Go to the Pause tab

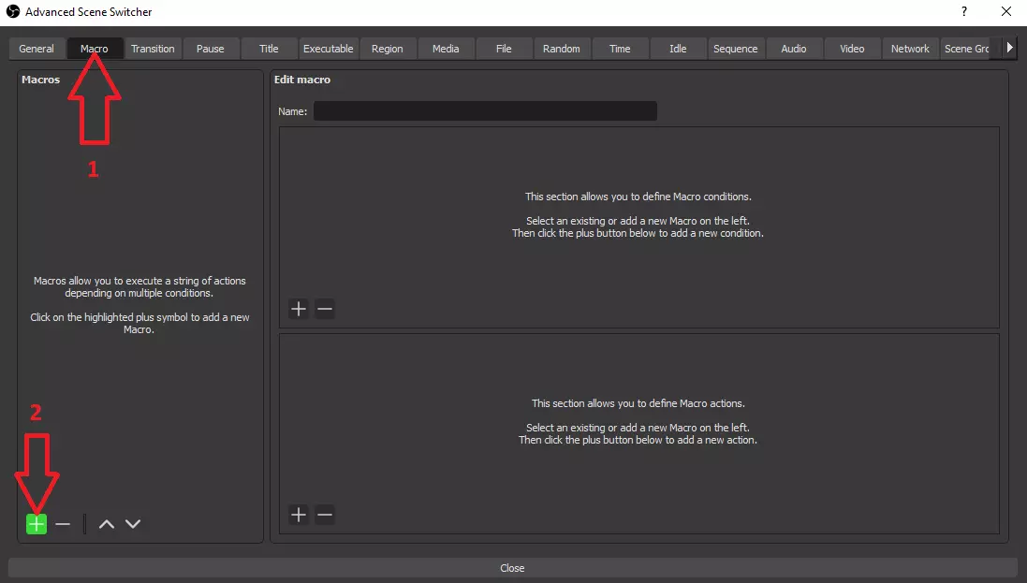pyautogui.click(x=211, y=49)
